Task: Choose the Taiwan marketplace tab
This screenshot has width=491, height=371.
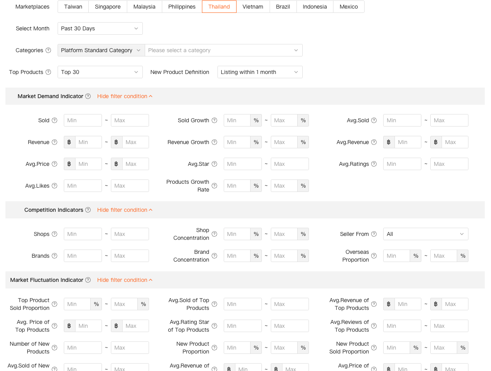Action: (73, 7)
